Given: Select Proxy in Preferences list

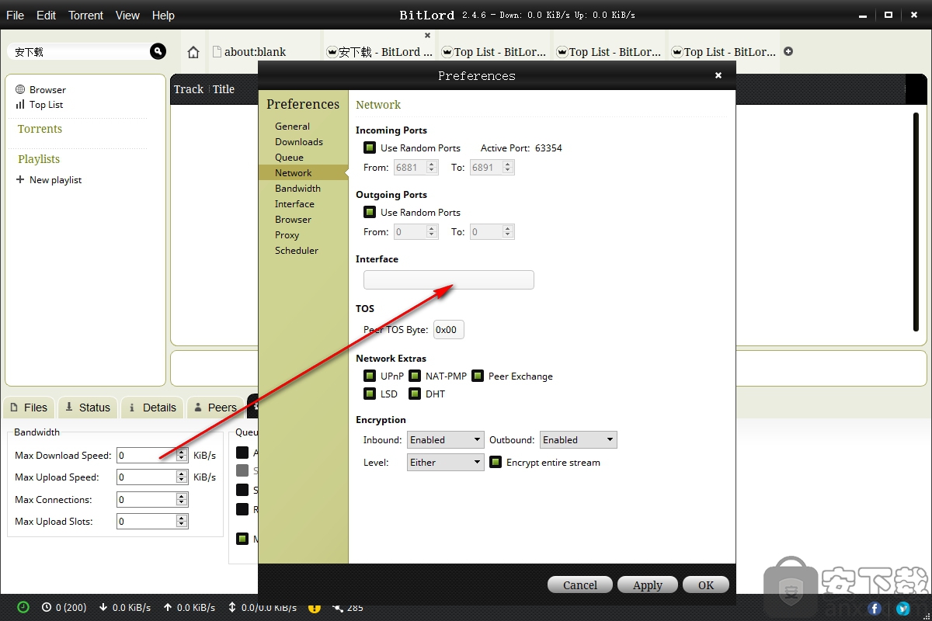Looking at the screenshot, I should [287, 234].
